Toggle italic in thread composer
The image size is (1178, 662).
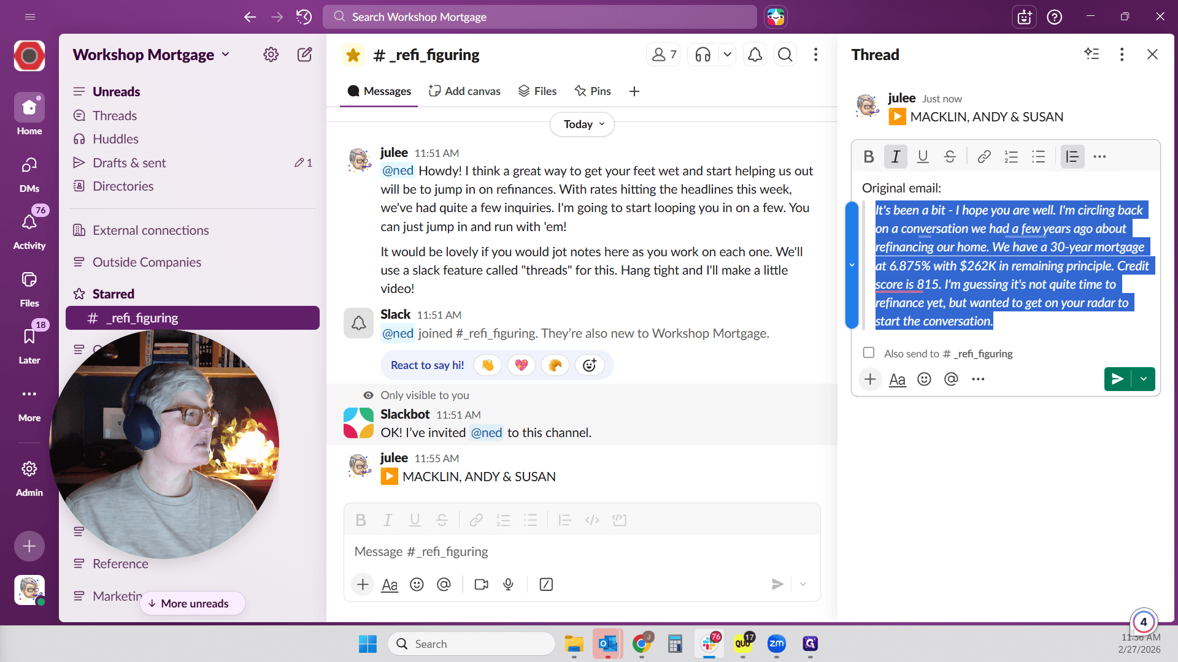[x=896, y=157]
